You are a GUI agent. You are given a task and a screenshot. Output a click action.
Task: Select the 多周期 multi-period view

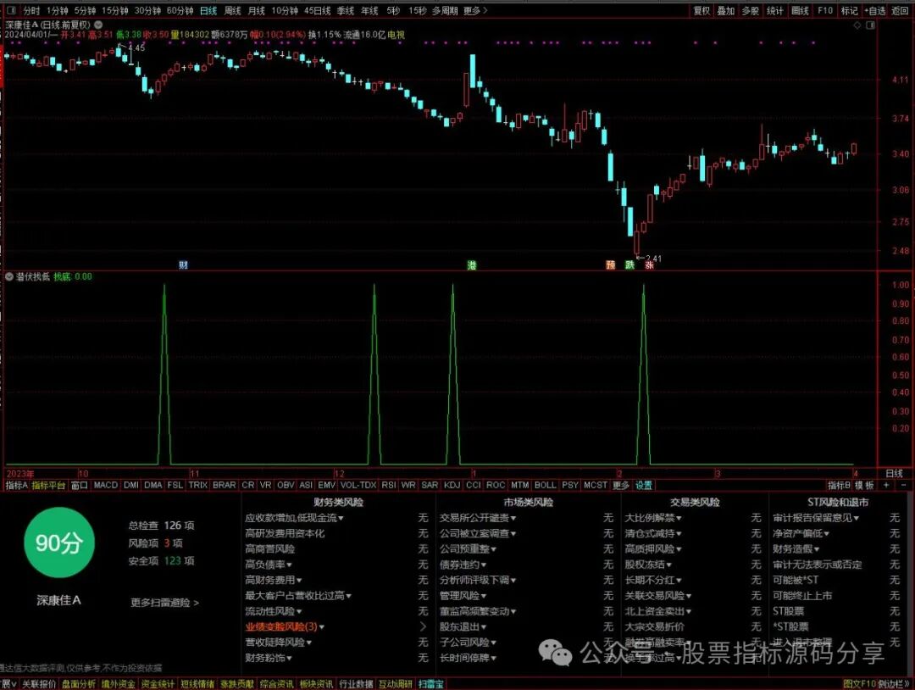[445, 10]
